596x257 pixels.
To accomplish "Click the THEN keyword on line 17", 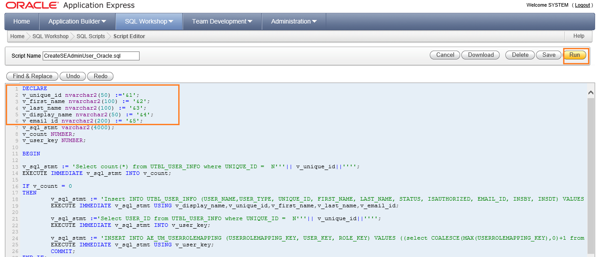I will 29,193.
